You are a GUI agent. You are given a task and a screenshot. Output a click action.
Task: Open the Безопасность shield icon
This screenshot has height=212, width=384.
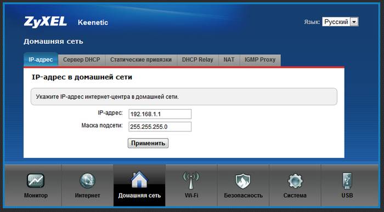243,181
